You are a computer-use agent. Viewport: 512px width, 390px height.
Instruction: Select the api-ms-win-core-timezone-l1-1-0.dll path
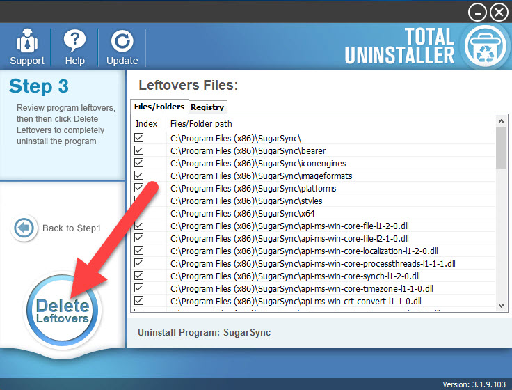tap(302, 288)
